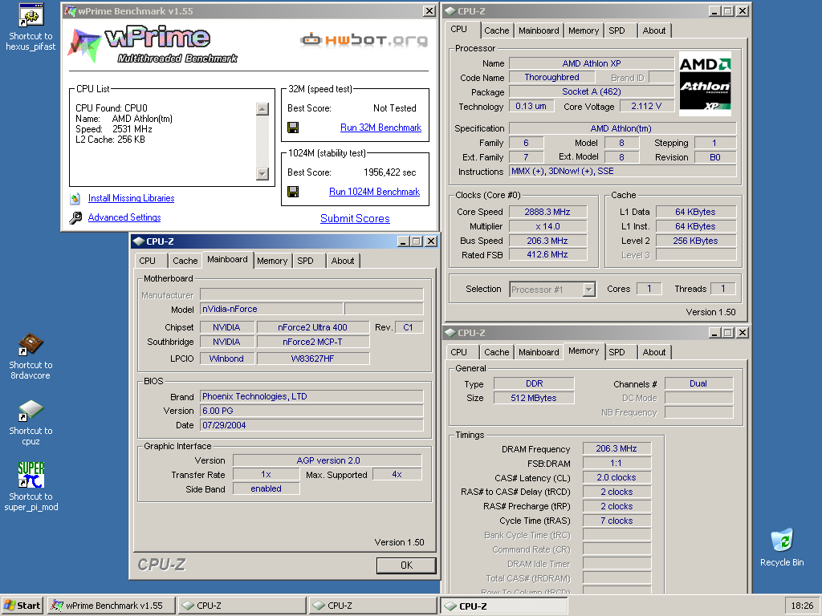Image resolution: width=822 pixels, height=616 pixels.
Task: Click the Start button
Action: tap(22, 606)
